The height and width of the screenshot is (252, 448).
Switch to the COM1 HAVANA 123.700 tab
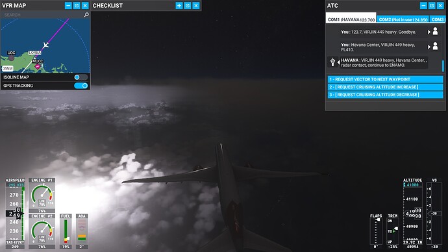(x=351, y=19)
